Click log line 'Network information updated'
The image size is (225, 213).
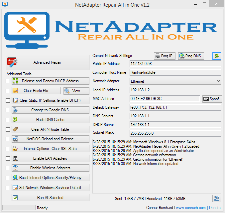click(x=136, y=164)
